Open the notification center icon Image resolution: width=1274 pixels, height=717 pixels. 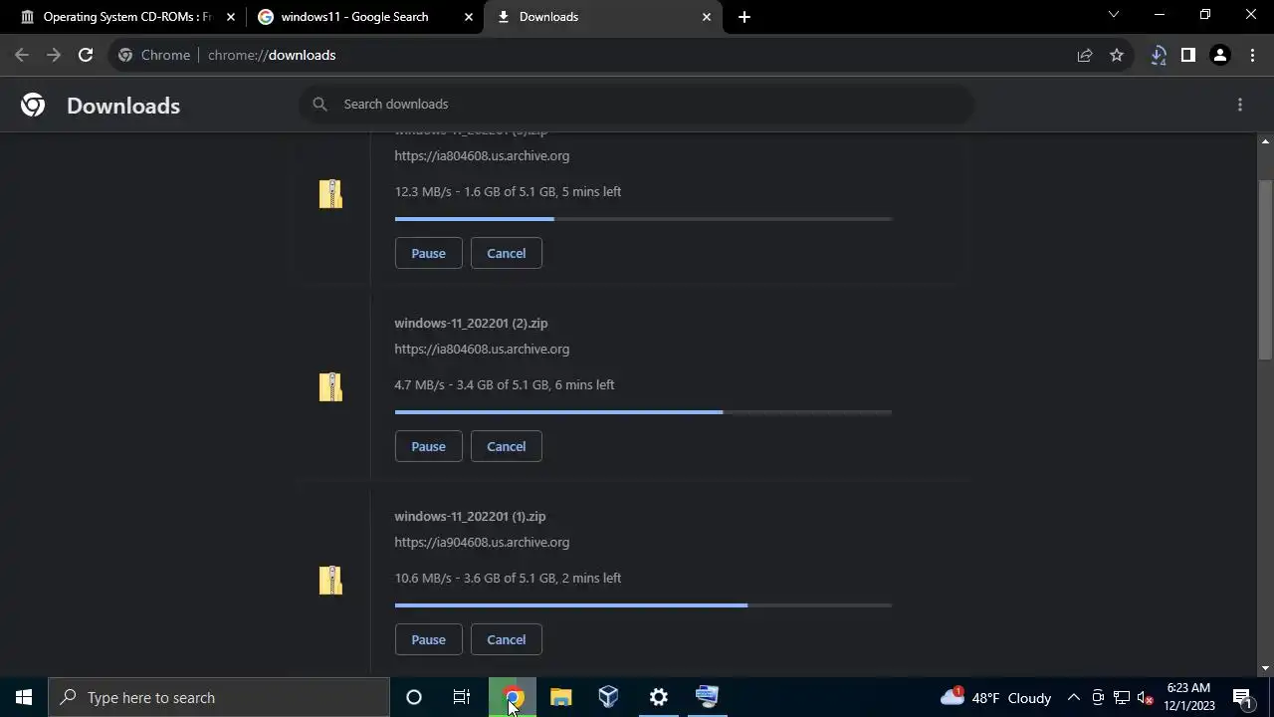point(1242,697)
